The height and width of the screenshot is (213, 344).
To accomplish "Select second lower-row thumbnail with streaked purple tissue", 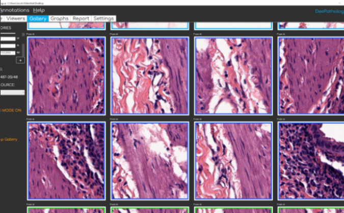I will (x=150, y=161).
